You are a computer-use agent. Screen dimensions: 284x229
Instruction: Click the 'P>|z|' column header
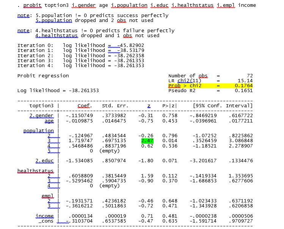click(x=169, y=106)
